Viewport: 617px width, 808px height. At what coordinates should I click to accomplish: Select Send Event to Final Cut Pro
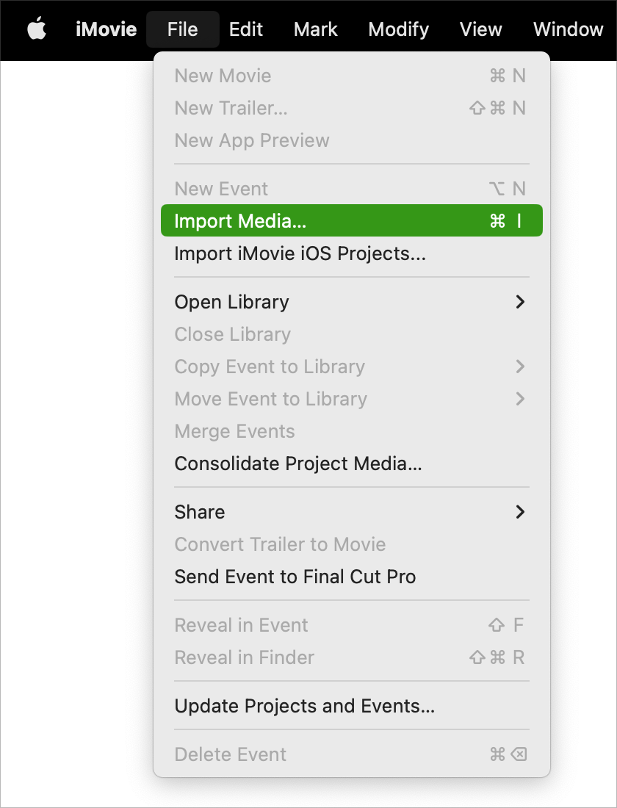tap(352, 577)
